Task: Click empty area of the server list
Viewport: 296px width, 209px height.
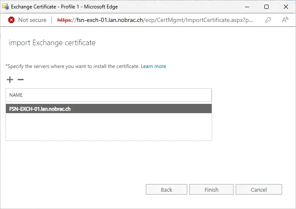Action: (x=109, y=127)
